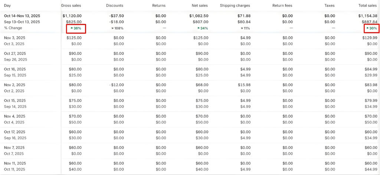Click the Gross sales 36% increase arrow
The height and width of the screenshot is (175, 380).
tap(72, 28)
